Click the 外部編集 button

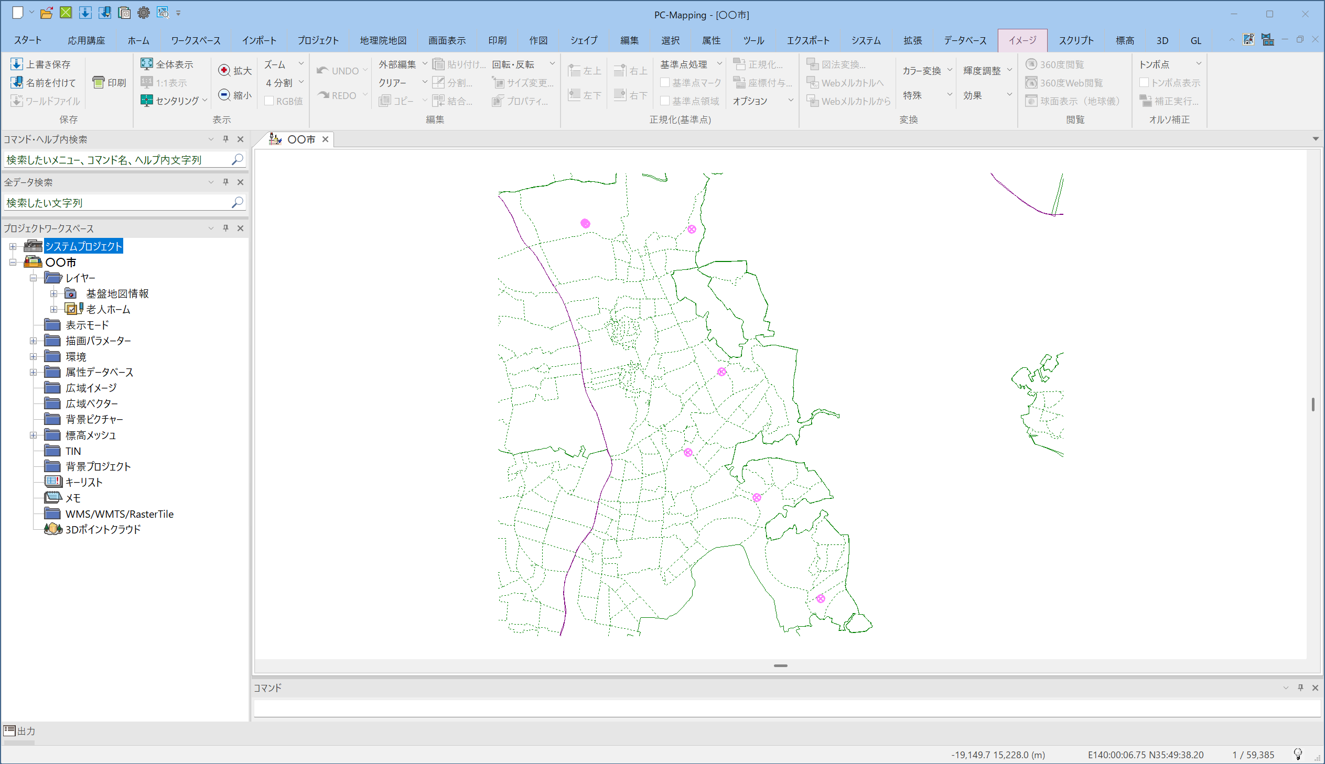(397, 64)
